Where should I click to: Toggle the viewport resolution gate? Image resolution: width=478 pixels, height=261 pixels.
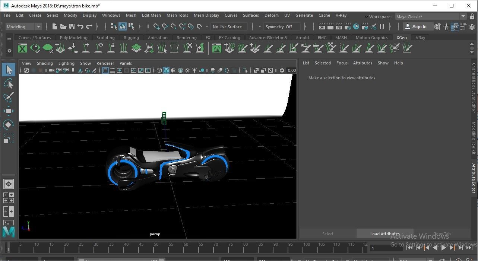click(120, 70)
